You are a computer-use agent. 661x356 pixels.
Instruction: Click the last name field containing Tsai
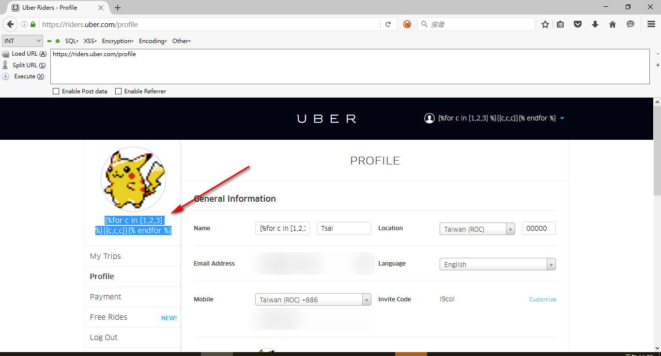pyautogui.click(x=343, y=228)
